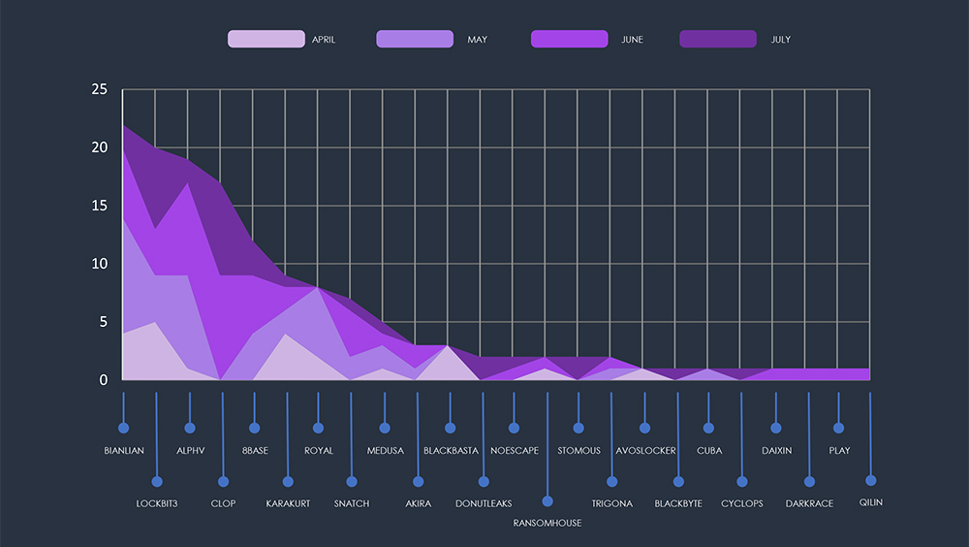Click the blue marker dot above CYCLOPS
The image size is (969, 547).
[741, 481]
